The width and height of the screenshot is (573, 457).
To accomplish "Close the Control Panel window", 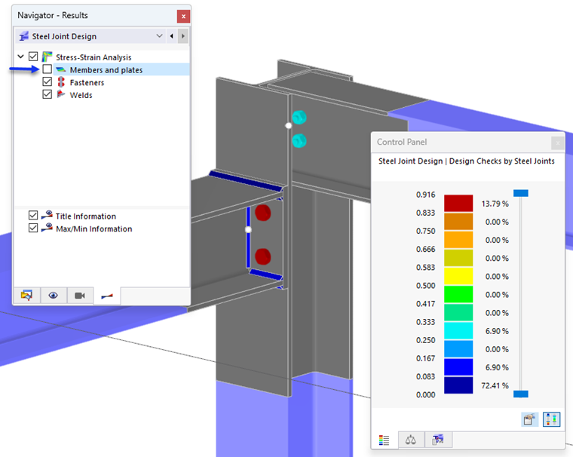I will coord(558,143).
